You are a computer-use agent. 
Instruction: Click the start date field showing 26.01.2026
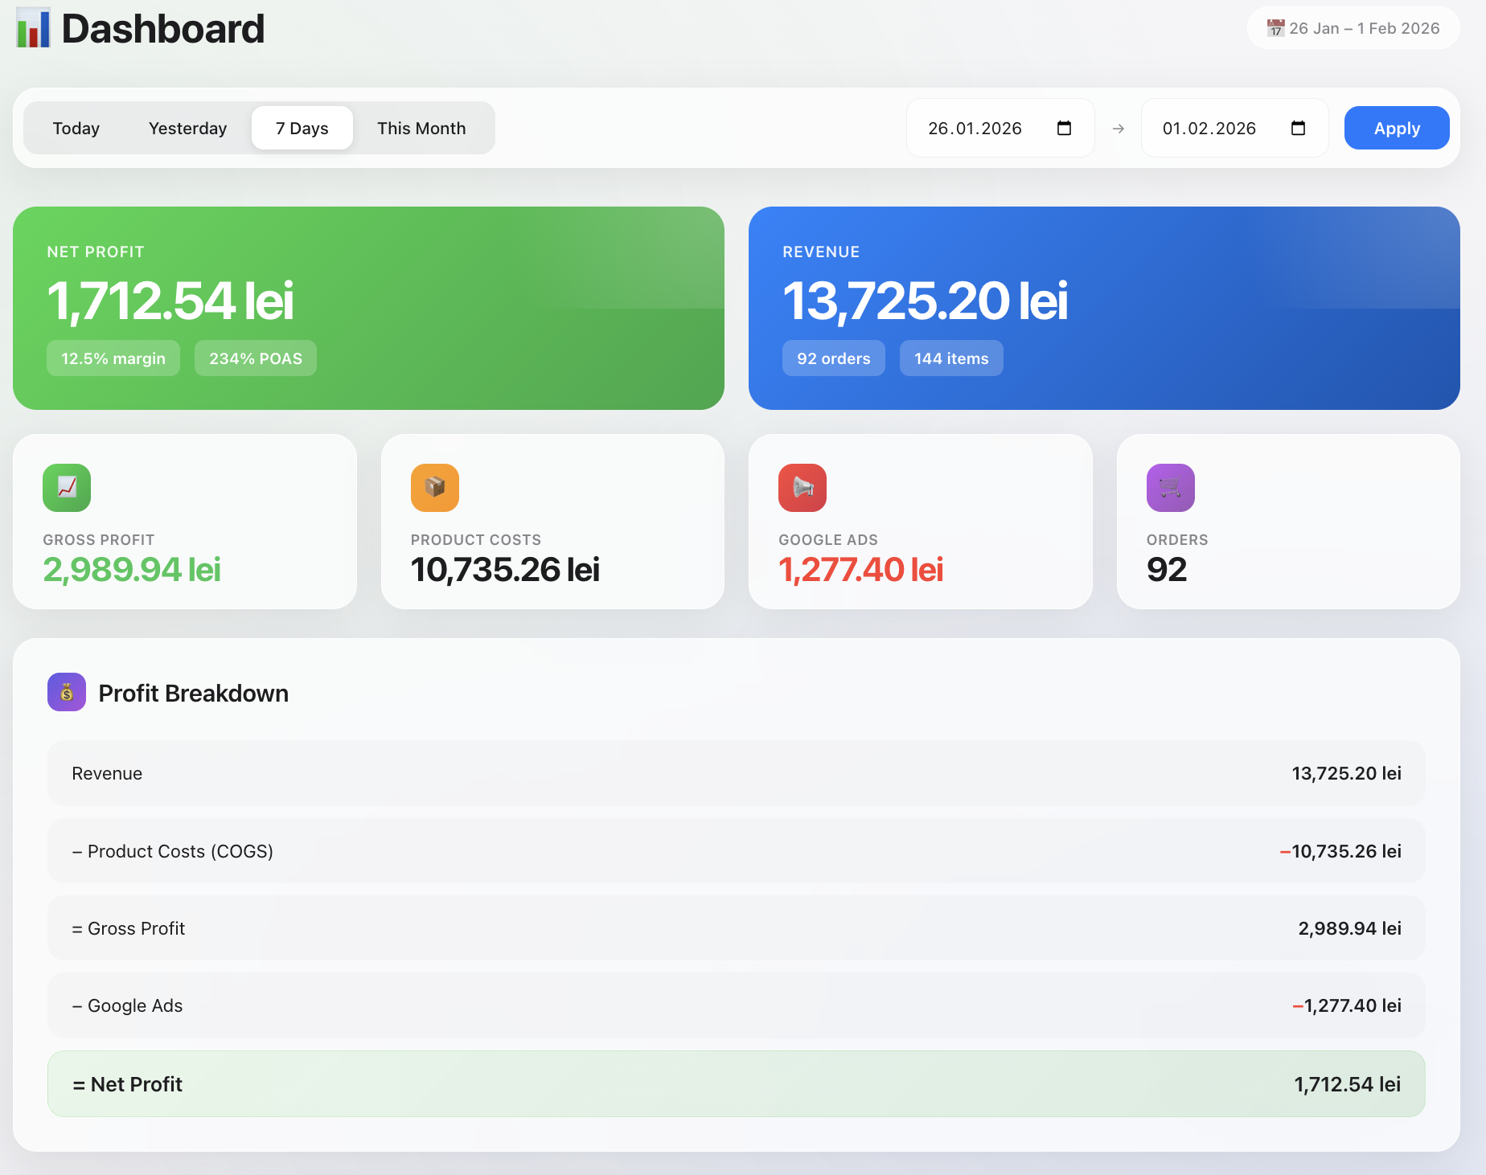pos(975,128)
